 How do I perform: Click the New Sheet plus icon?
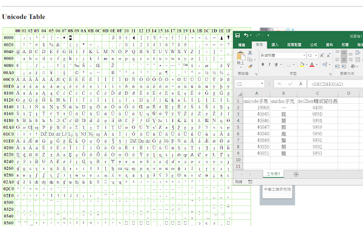point(296,175)
